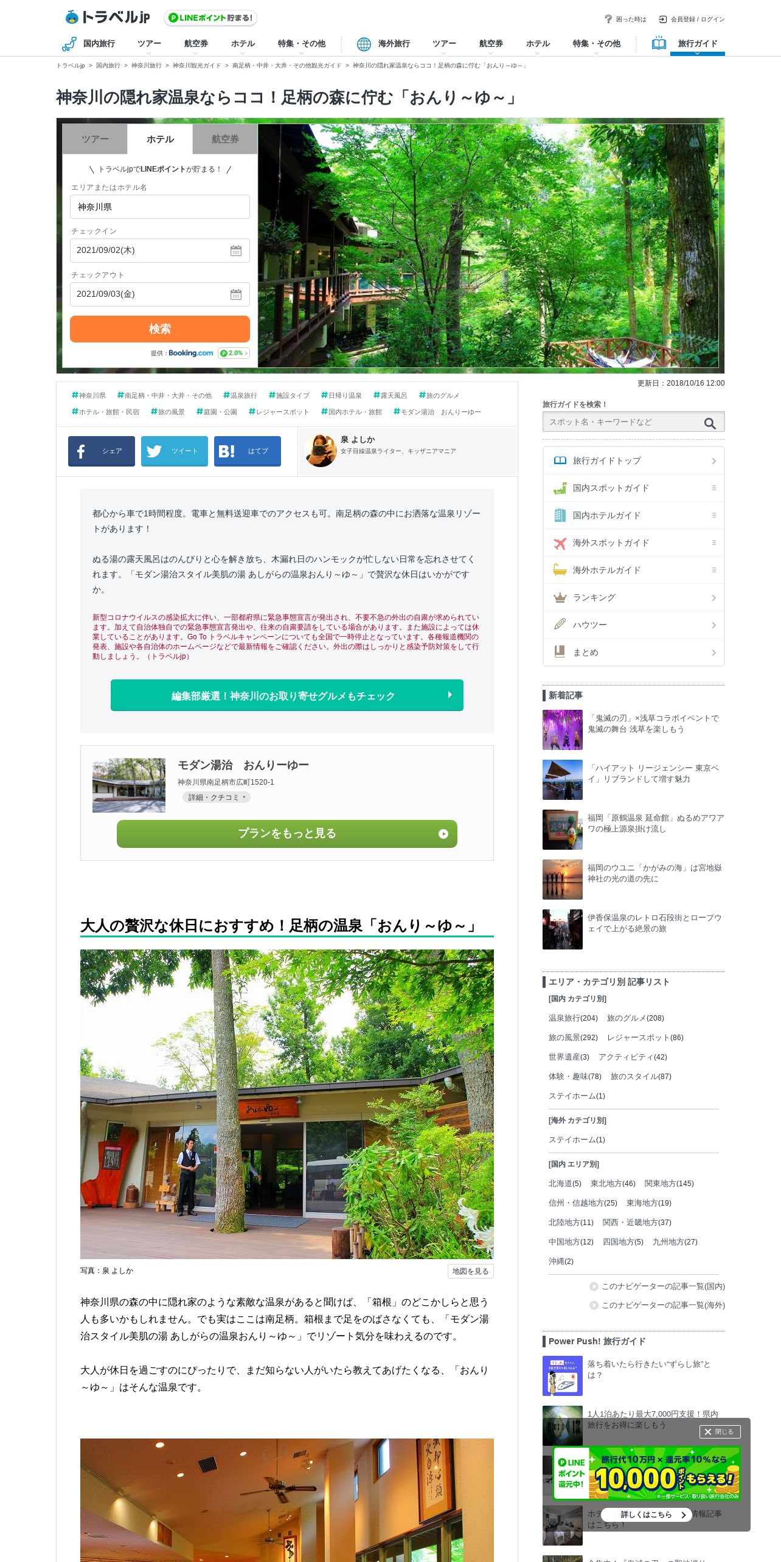
Task: Click the 国内旅行 airplane seat icon
Action: (x=69, y=44)
